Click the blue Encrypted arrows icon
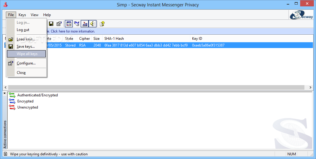This screenshot has height=159, width=316. tap(12, 101)
